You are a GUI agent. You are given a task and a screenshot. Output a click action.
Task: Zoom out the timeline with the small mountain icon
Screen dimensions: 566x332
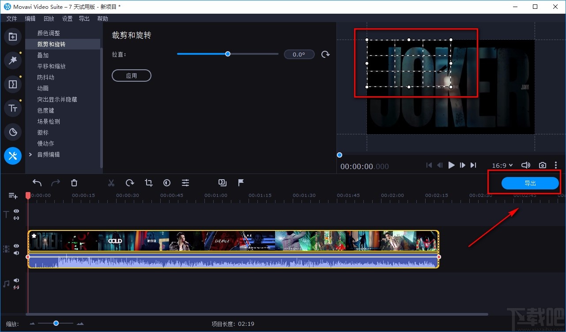tap(32, 324)
